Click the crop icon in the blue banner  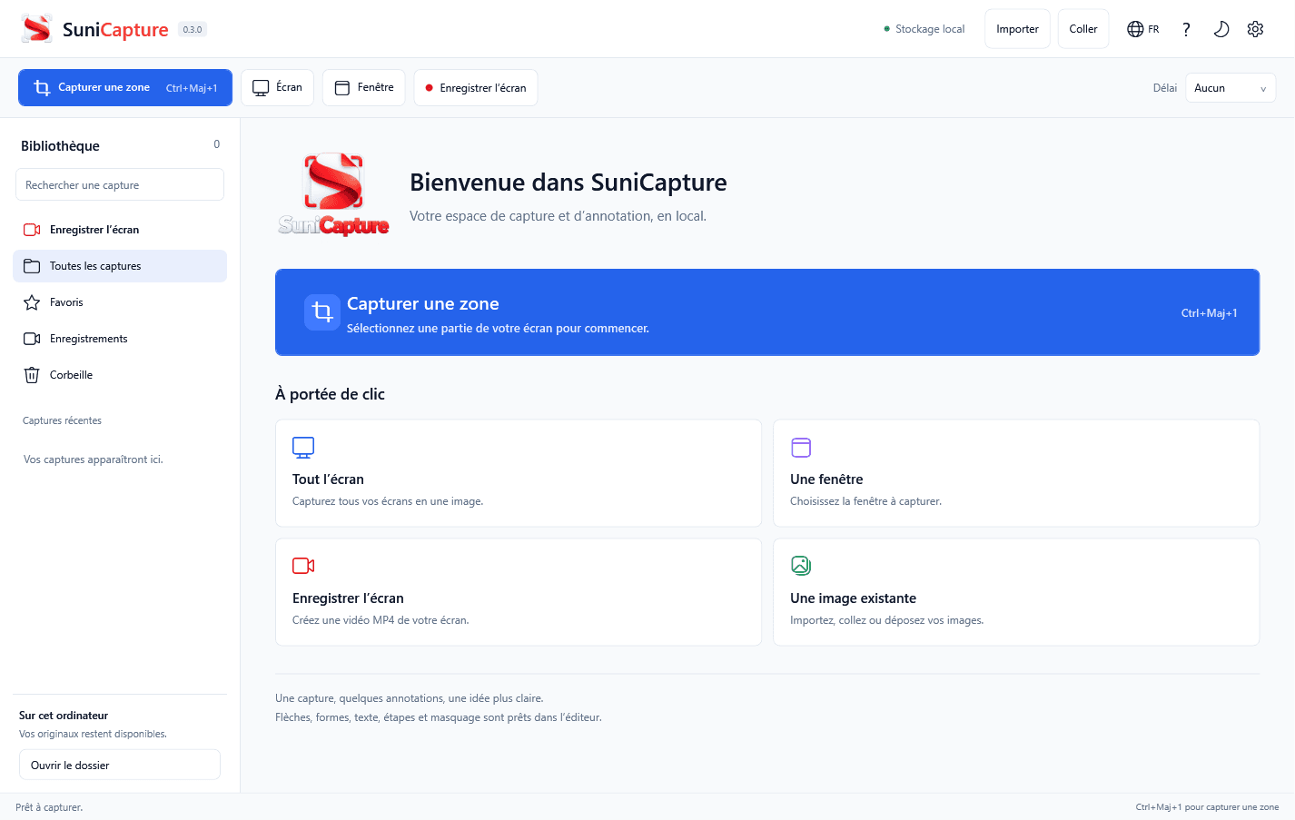point(322,312)
